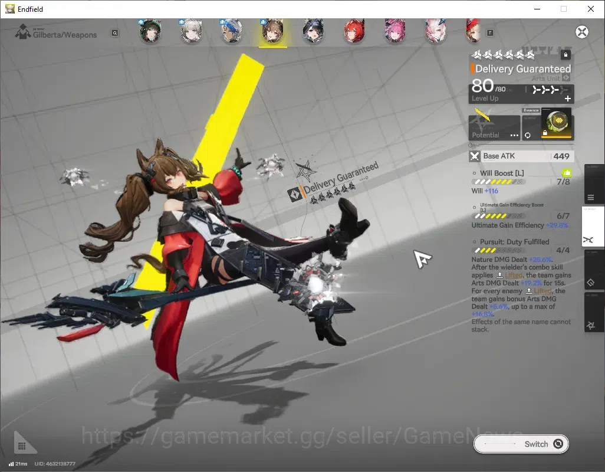Open the bottom star-icon sidebar tab
Image resolution: width=605 pixels, height=472 pixels.
[x=591, y=325]
